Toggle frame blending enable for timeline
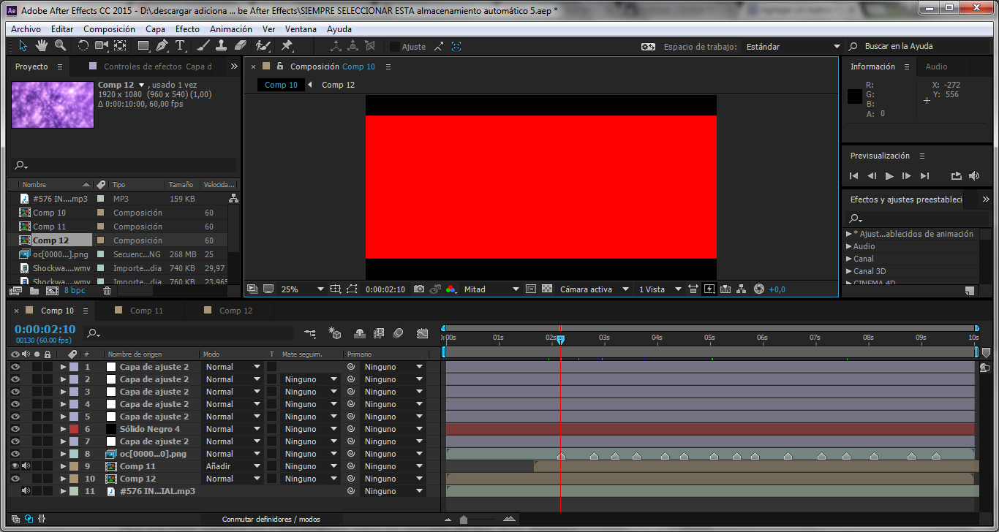The height and width of the screenshot is (532, 999). click(379, 333)
